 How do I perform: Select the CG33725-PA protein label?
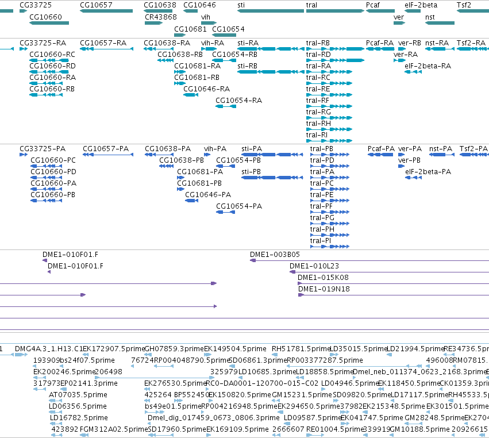(43, 148)
